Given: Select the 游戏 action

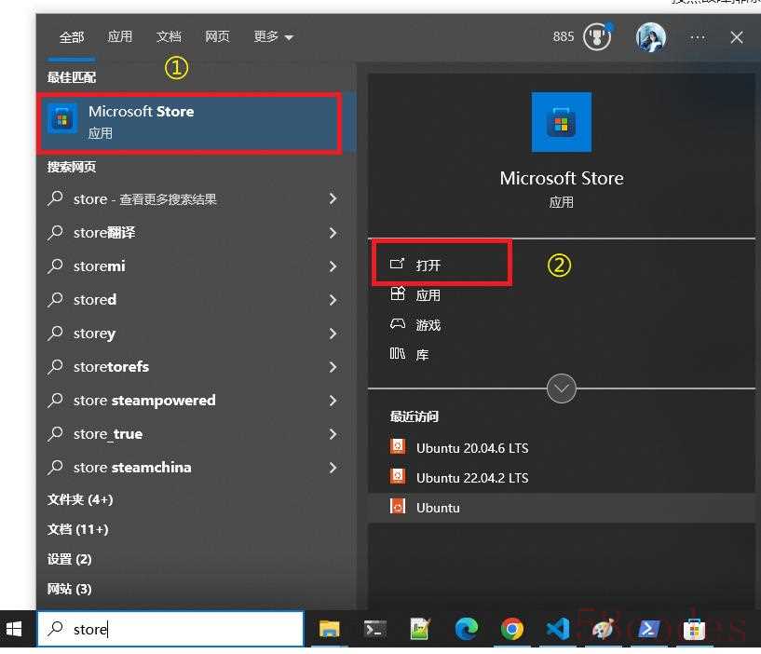Looking at the screenshot, I should click(x=414, y=324).
